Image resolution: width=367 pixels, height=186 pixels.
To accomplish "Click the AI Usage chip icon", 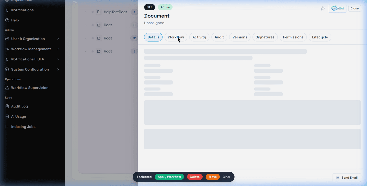I will pos(7,117).
